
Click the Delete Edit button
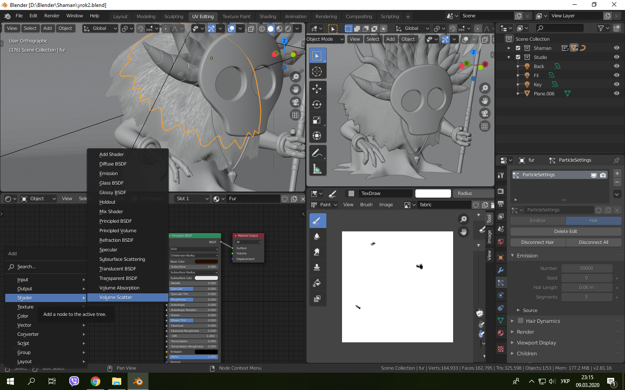(566, 231)
